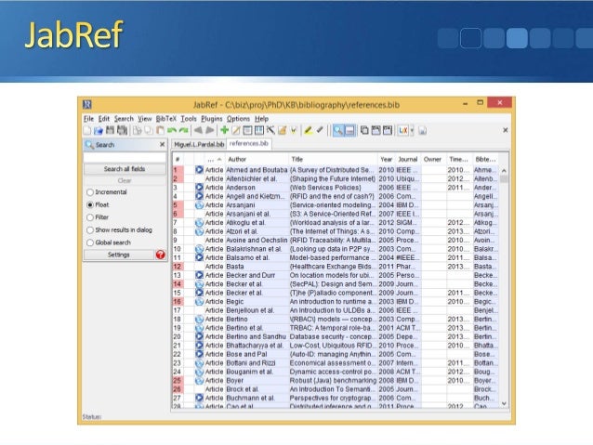Click the Edit entry pencil icon
The width and height of the screenshot is (593, 445).
click(235, 130)
